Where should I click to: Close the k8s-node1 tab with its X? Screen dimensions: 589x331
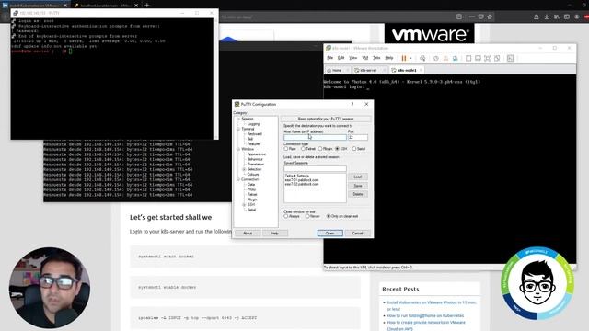pyautogui.click(x=421, y=70)
